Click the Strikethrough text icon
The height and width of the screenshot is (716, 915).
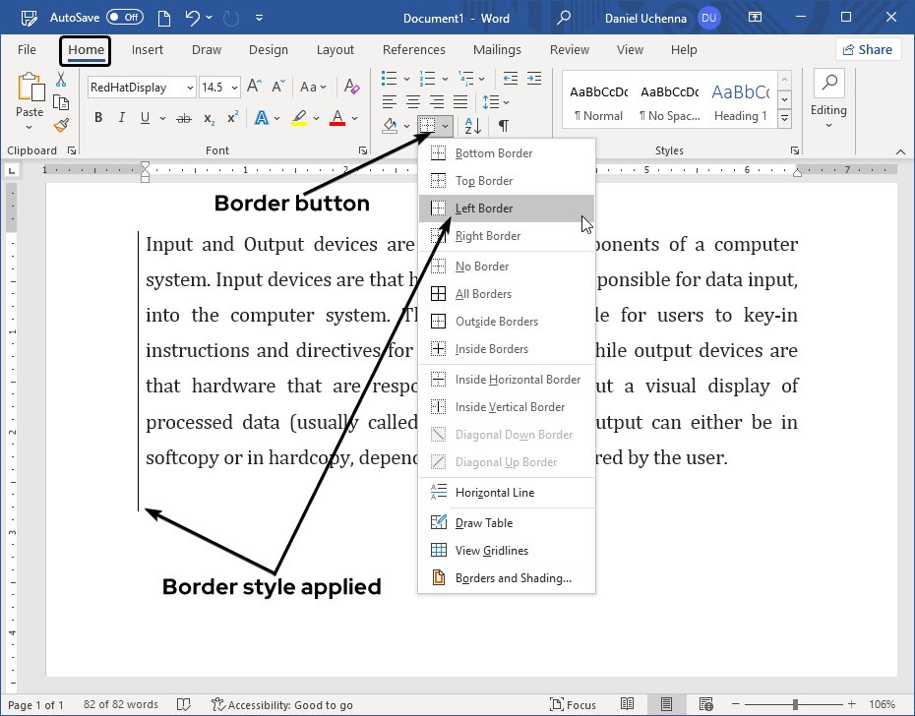(183, 119)
